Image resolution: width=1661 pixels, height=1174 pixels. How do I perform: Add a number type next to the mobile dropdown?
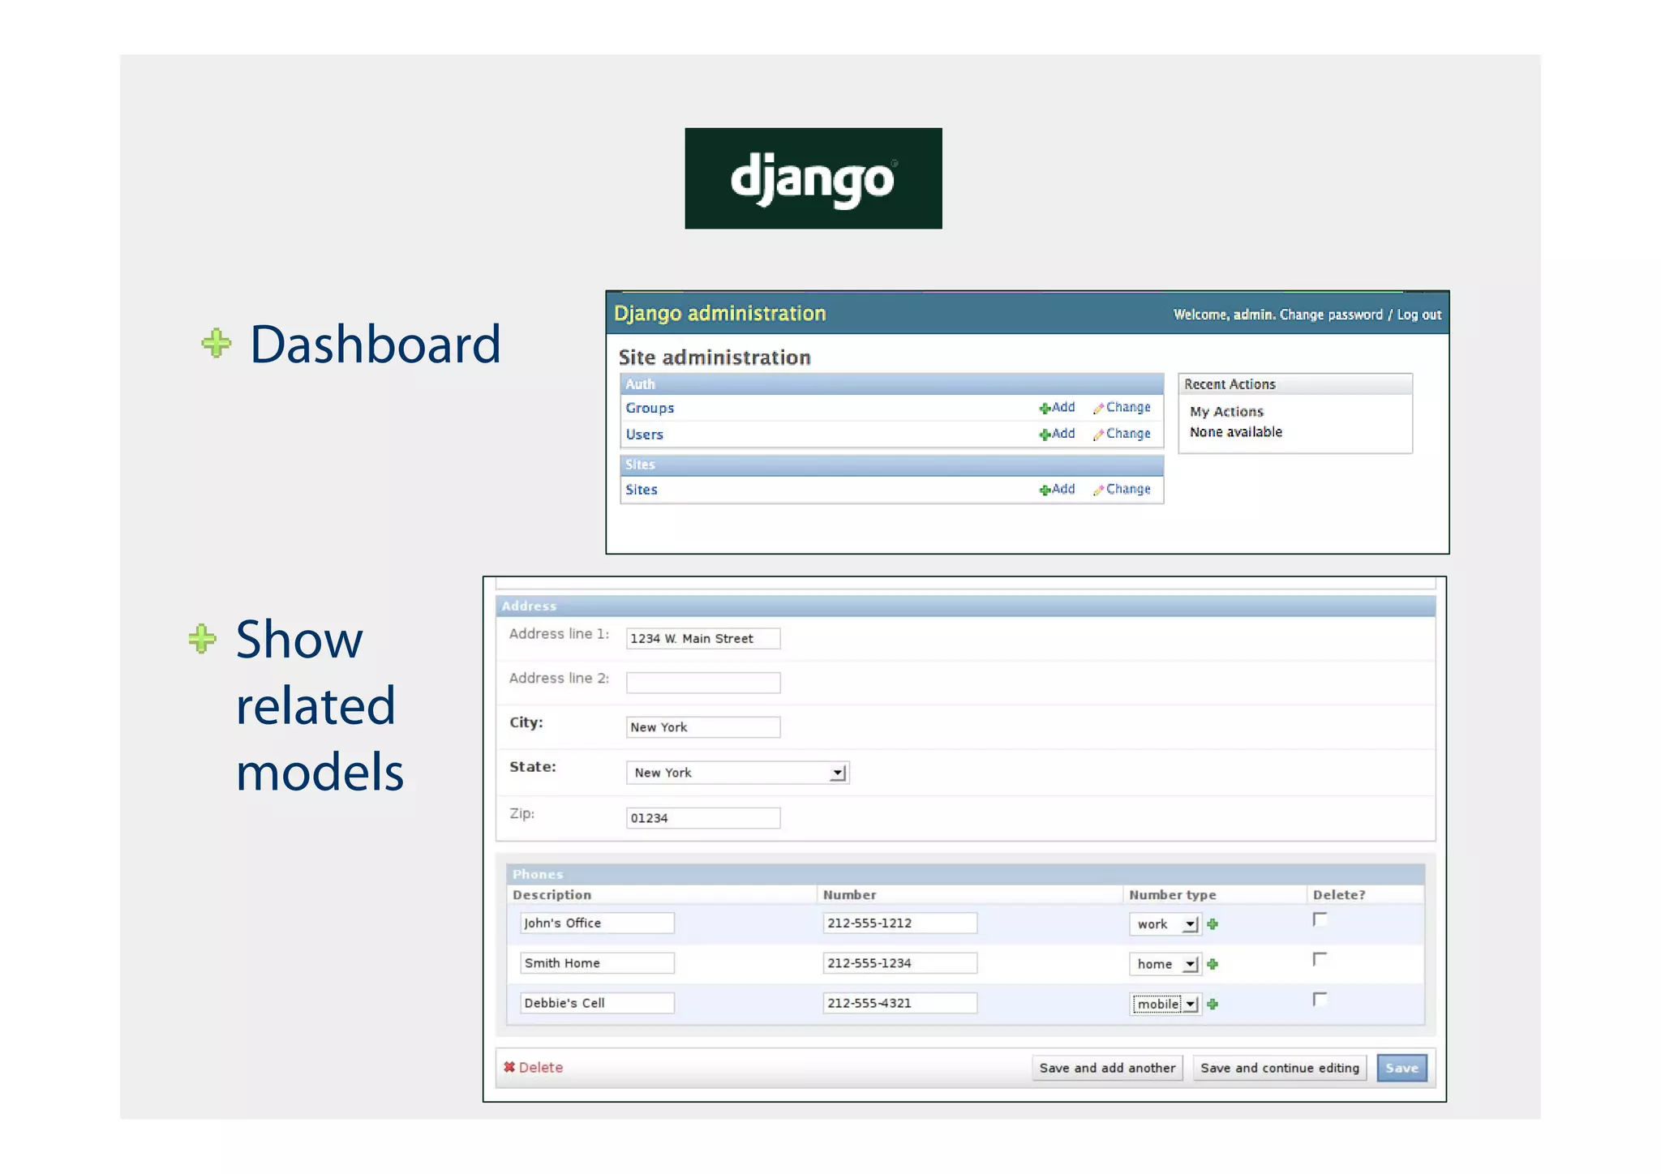tap(1212, 1004)
